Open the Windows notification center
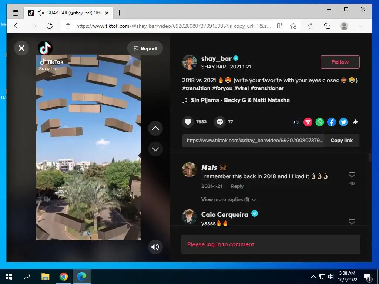 pos(368,277)
